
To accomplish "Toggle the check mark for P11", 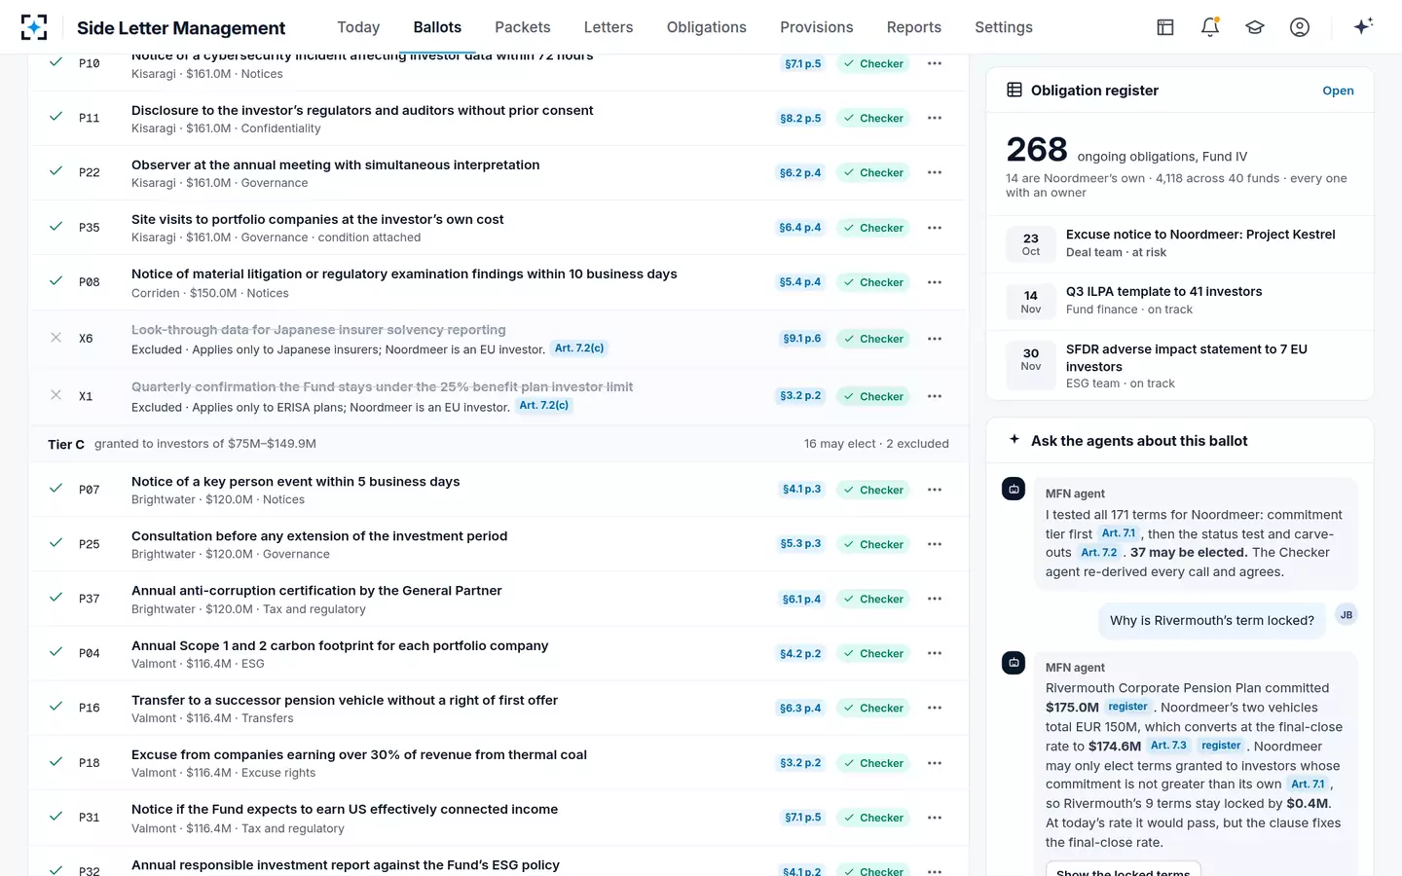I will [56, 117].
